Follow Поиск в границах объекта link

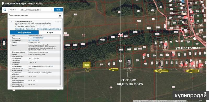[x=49, y=29]
